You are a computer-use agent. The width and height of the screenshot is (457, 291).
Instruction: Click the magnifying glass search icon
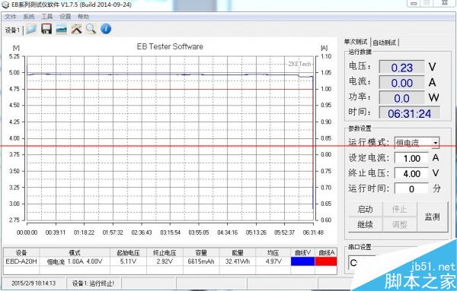click(x=91, y=29)
